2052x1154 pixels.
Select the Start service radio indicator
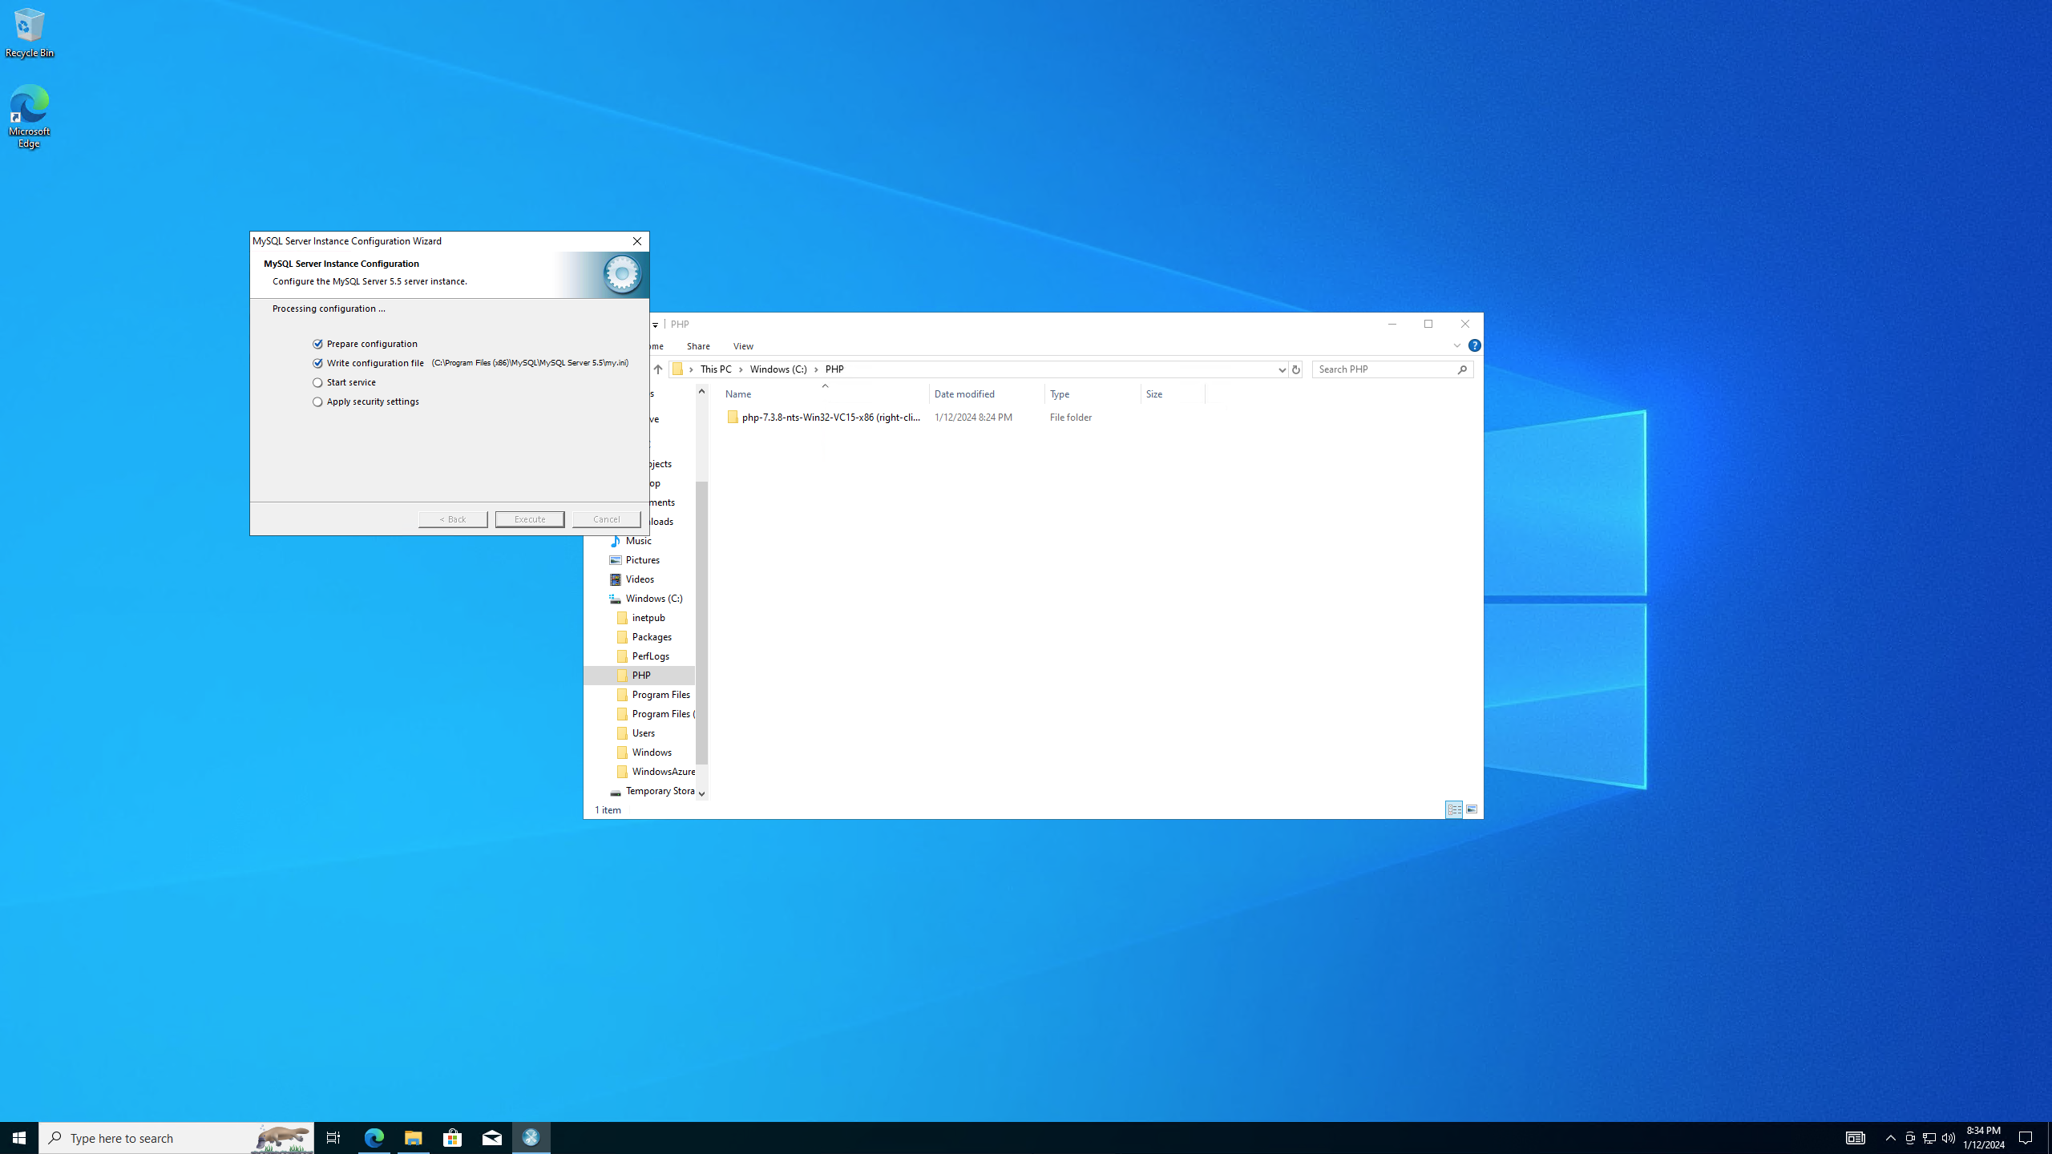317,383
